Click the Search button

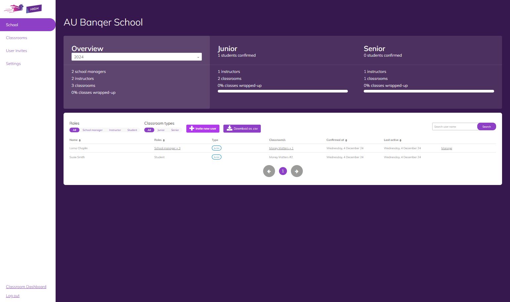point(487,127)
